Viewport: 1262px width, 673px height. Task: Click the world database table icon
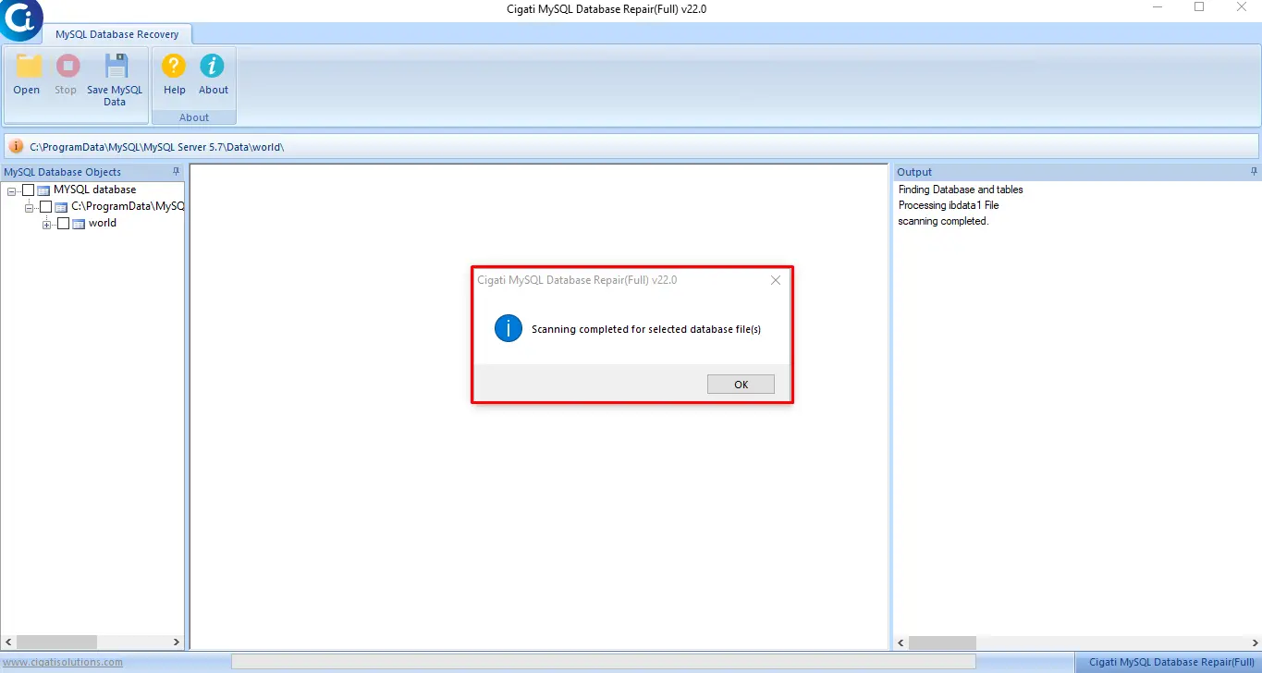coord(79,224)
